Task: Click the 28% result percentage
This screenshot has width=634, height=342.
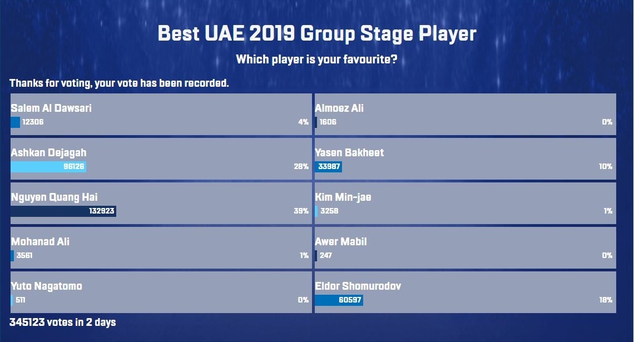Action: (x=301, y=167)
